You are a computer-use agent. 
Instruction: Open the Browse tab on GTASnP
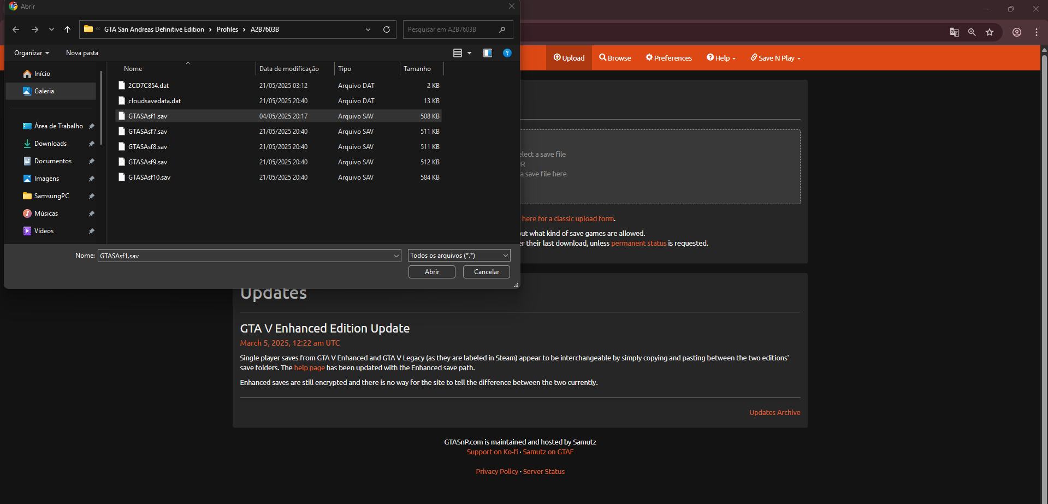tap(615, 58)
